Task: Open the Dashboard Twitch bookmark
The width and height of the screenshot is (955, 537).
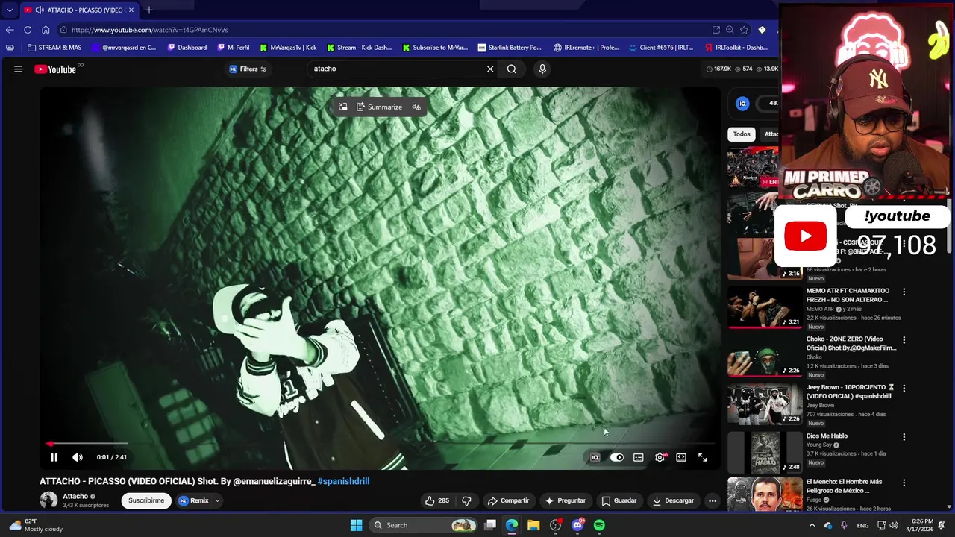Action: (187, 48)
